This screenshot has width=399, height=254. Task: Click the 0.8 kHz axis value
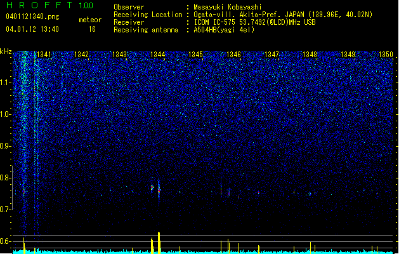click(6, 178)
